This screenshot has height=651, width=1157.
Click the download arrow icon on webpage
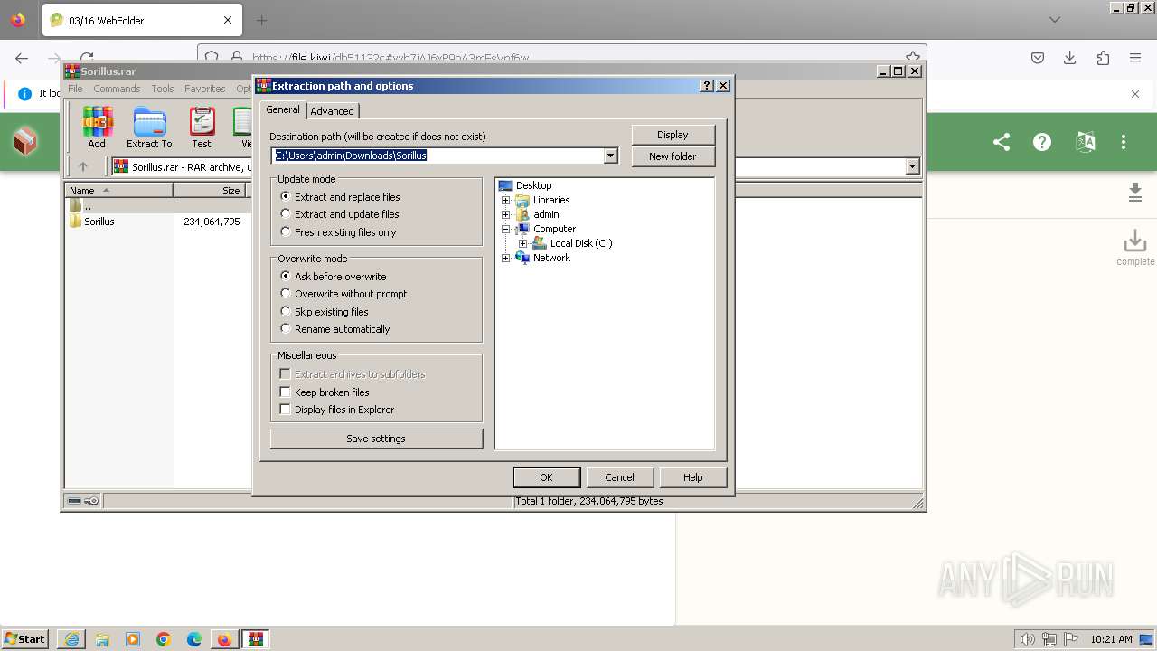(x=1135, y=193)
